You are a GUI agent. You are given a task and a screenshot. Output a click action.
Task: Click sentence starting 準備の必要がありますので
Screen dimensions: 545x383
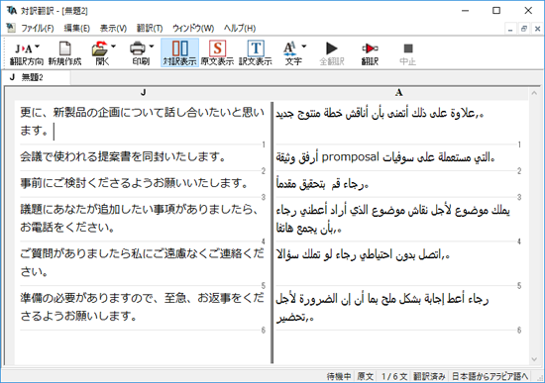(x=142, y=307)
